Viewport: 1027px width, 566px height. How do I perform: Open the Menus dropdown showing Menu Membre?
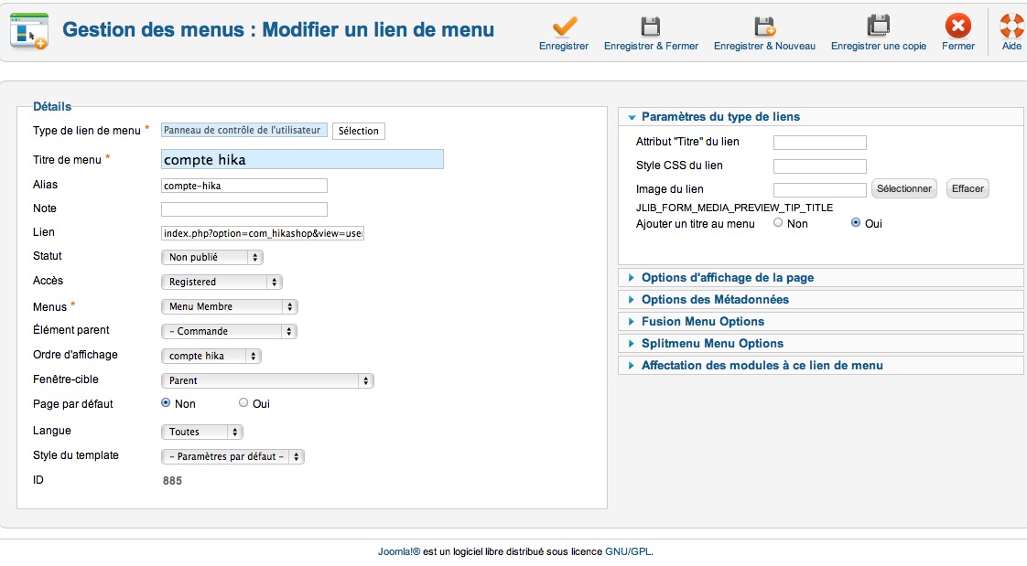229,306
